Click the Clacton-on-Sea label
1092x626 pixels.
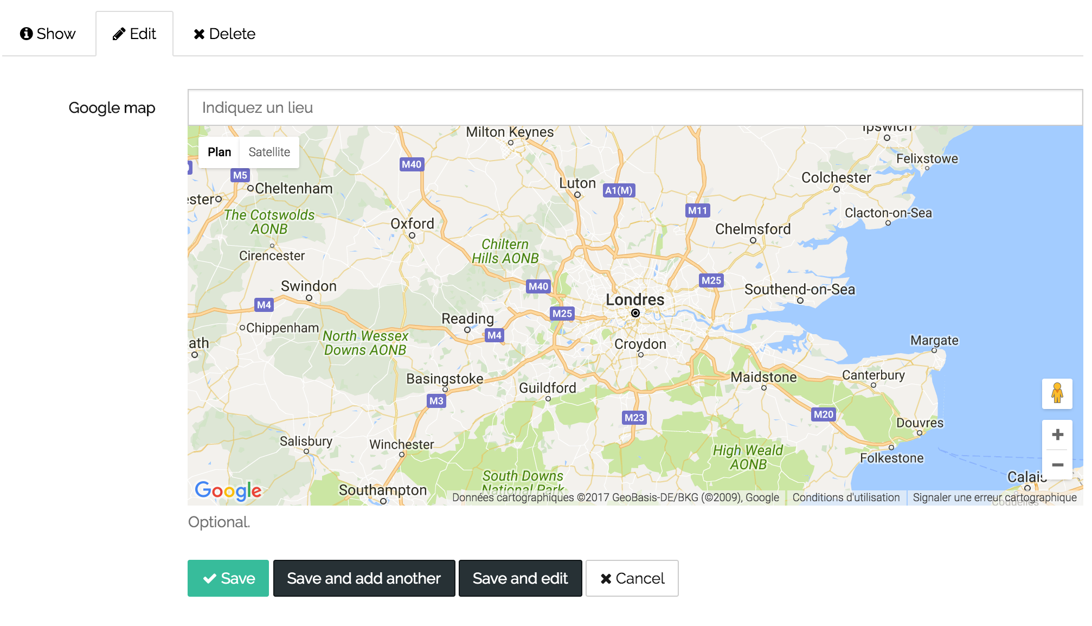pyautogui.click(x=888, y=213)
